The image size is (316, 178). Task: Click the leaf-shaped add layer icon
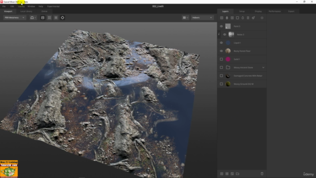[x=227, y=18]
